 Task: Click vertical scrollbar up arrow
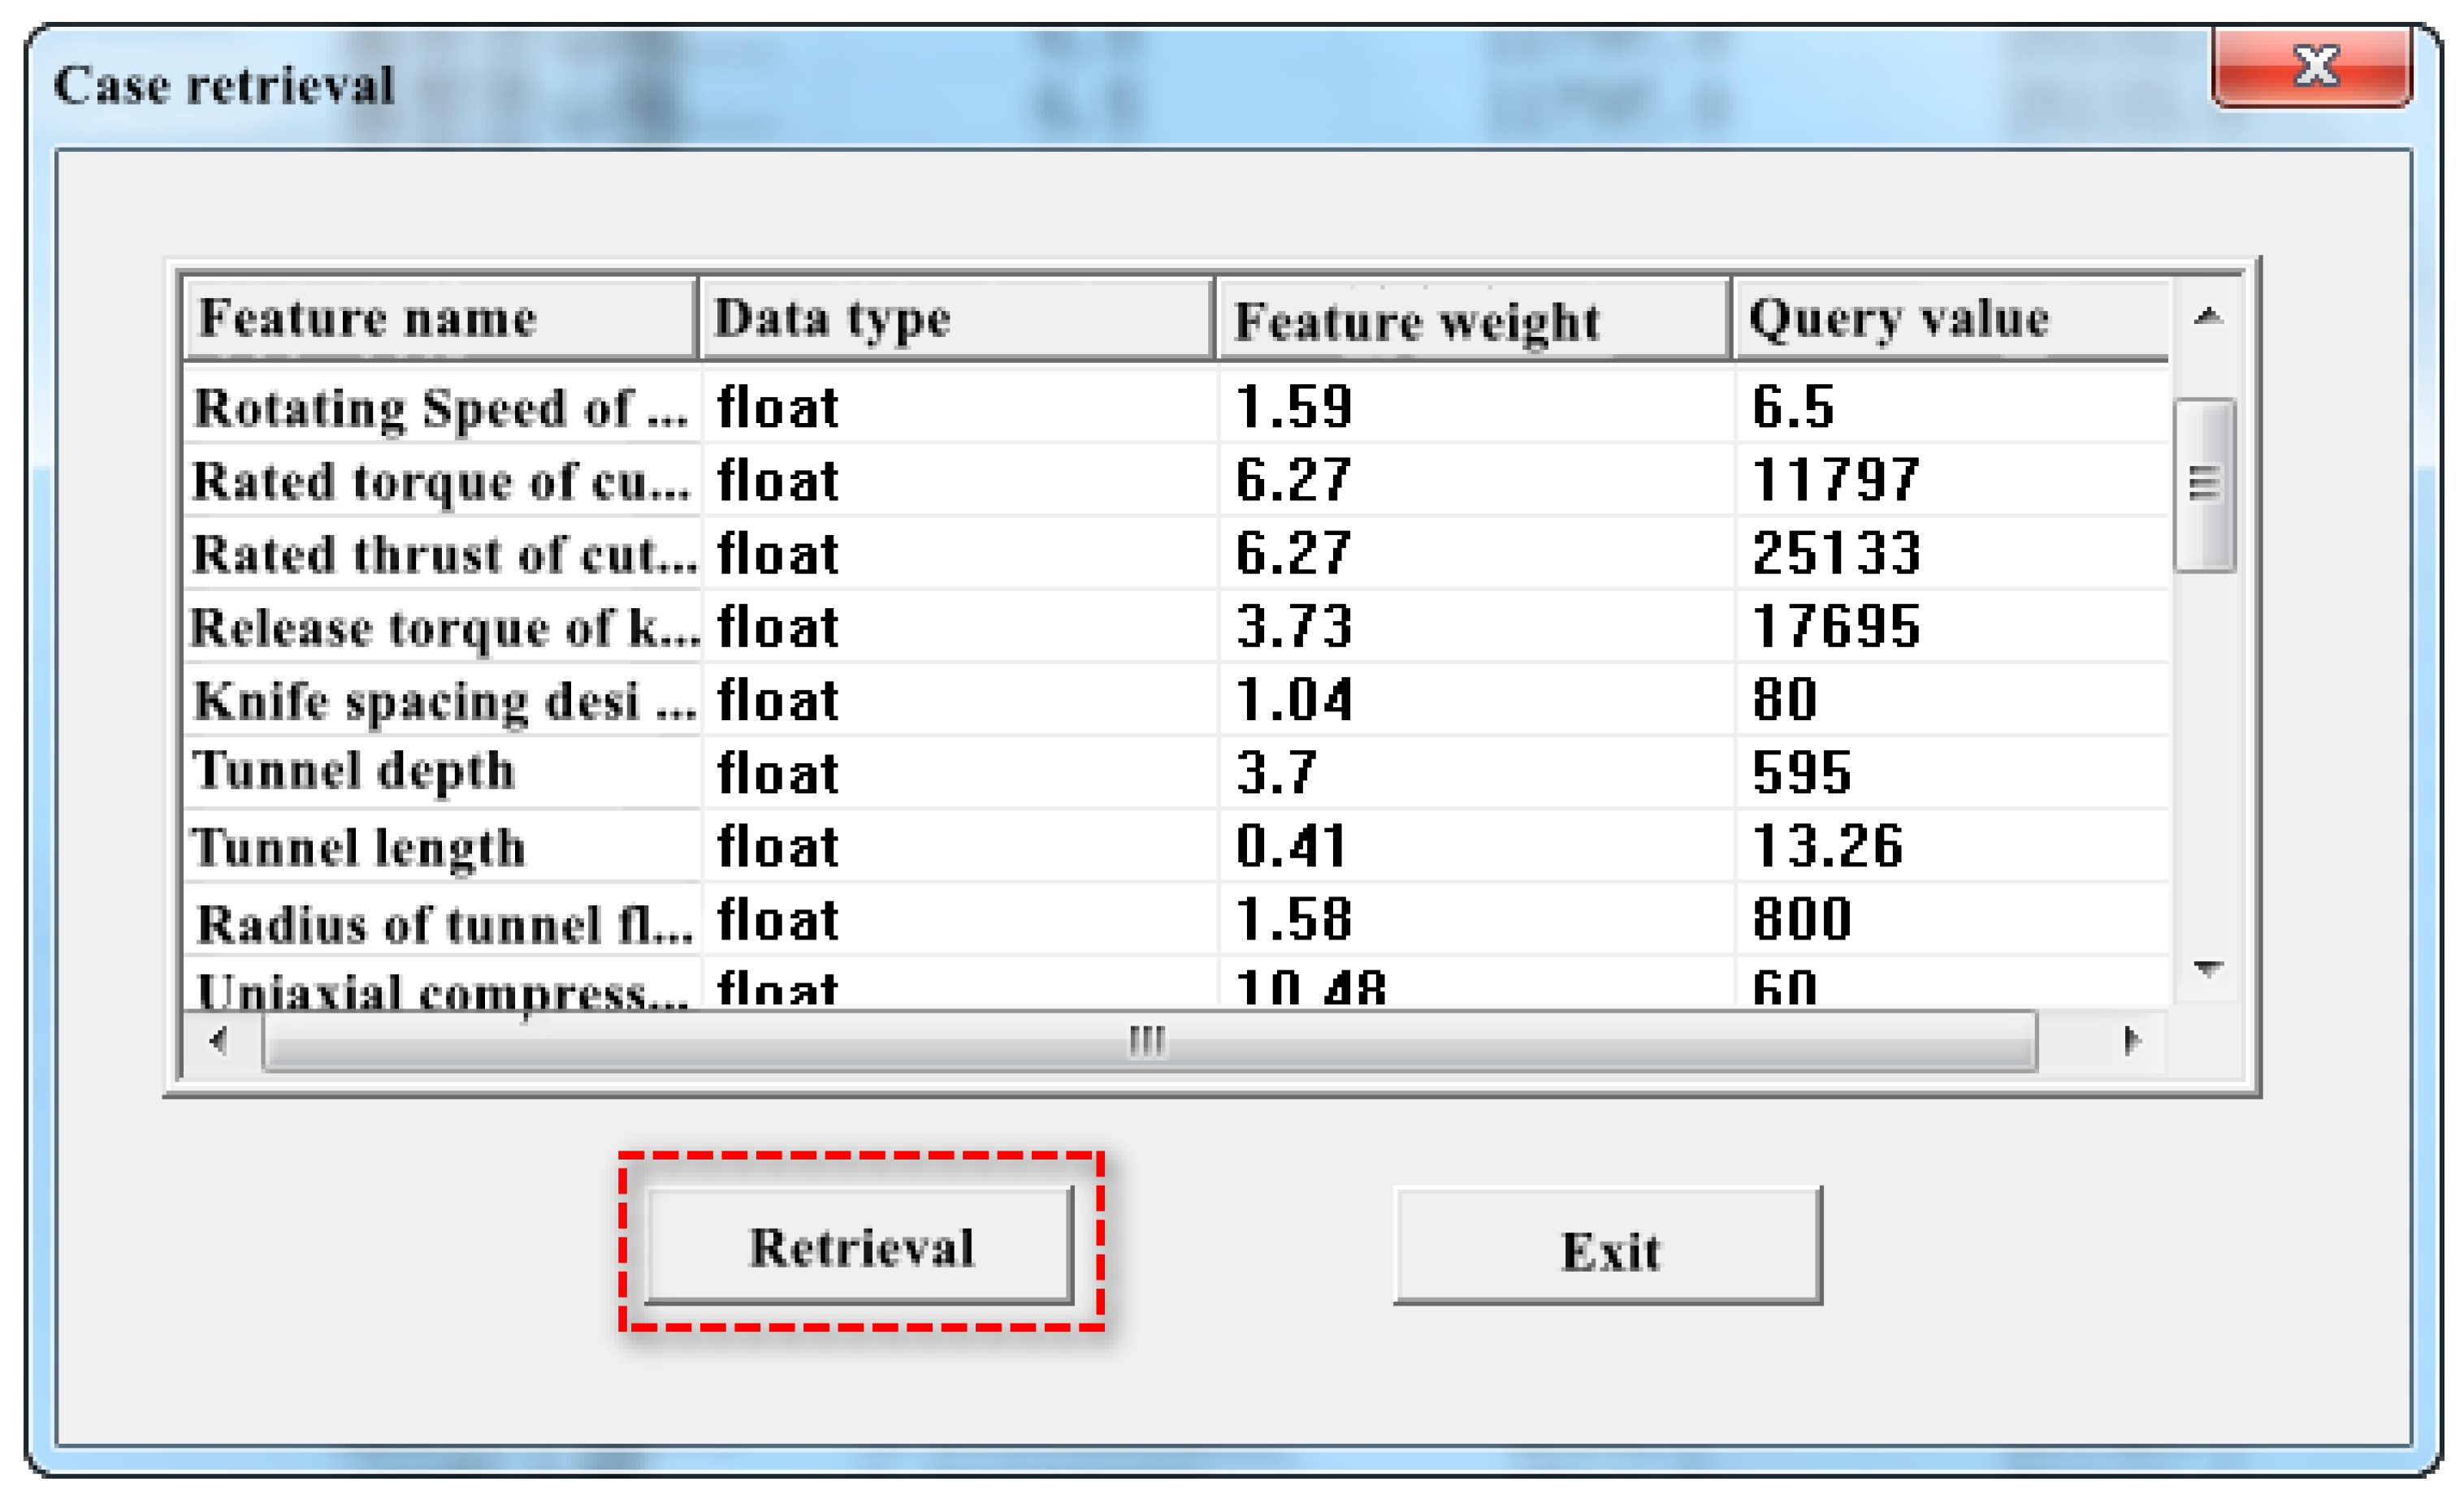coord(2207,317)
